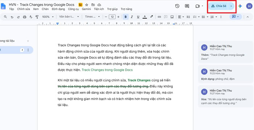Open the Trợ năng menu
254x130 pixels.
[x=126, y=9]
